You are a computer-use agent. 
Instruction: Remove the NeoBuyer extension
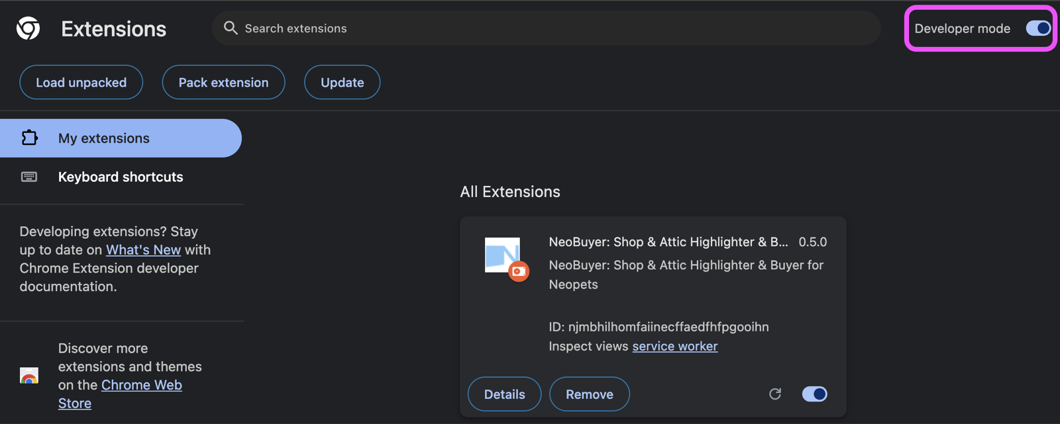point(589,394)
